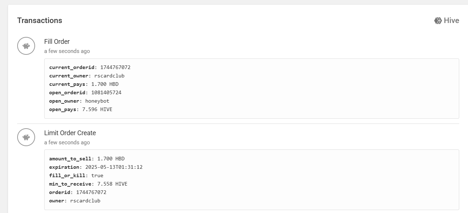The image size is (468, 213).
Task: Click the Transactions heading
Action: coord(39,20)
